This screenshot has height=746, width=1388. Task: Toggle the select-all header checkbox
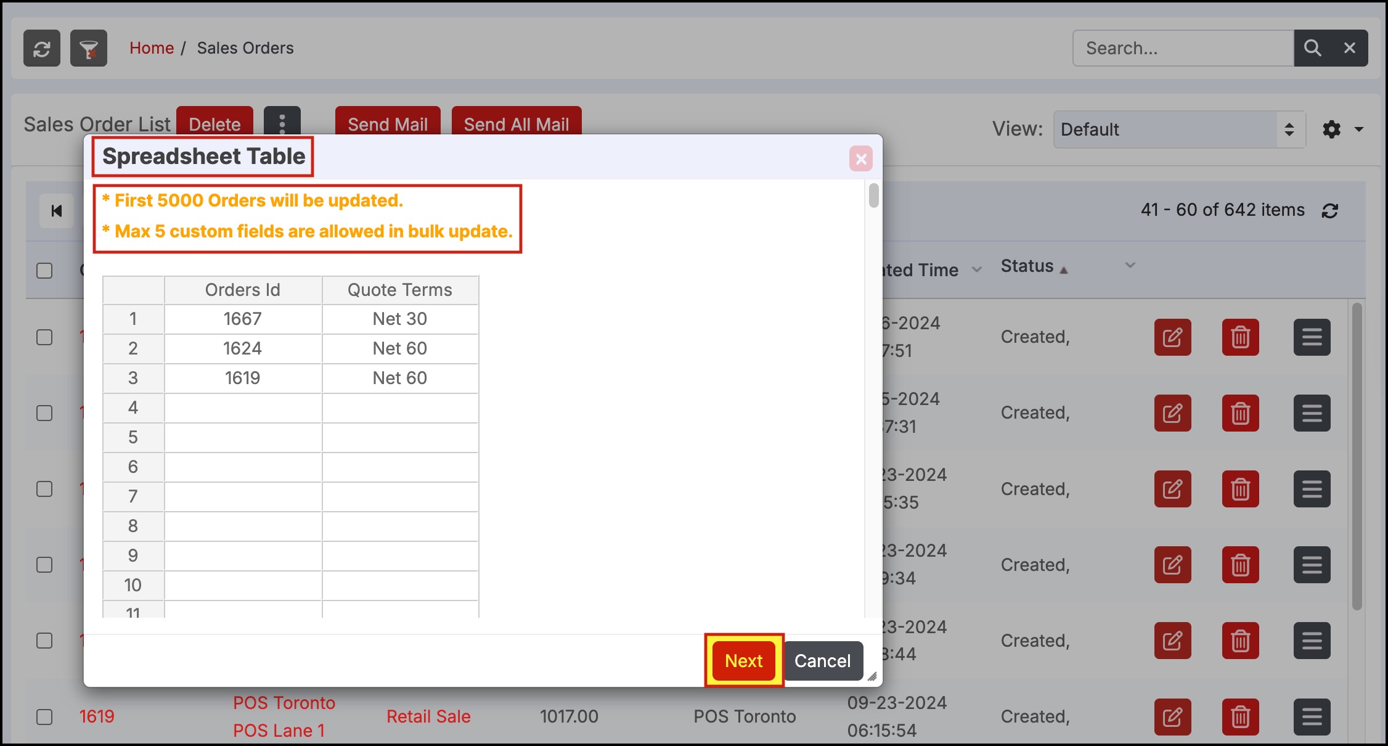tap(44, 271)
